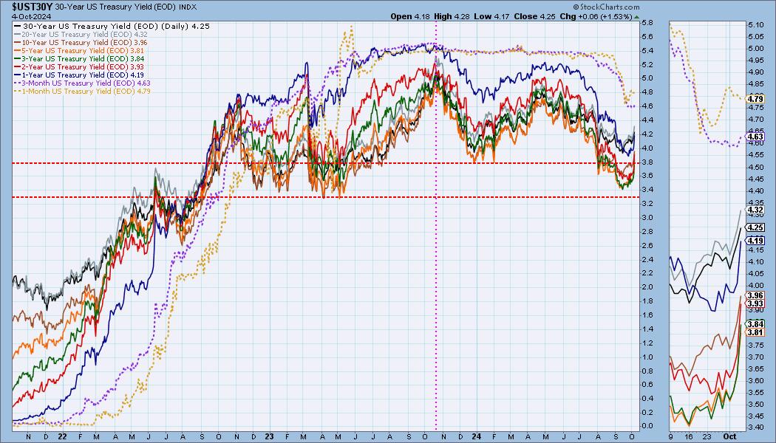Screen dimensions: 776x443
Task: Click the 4.25 price tag in the right panel
Action: coord(756,227)
